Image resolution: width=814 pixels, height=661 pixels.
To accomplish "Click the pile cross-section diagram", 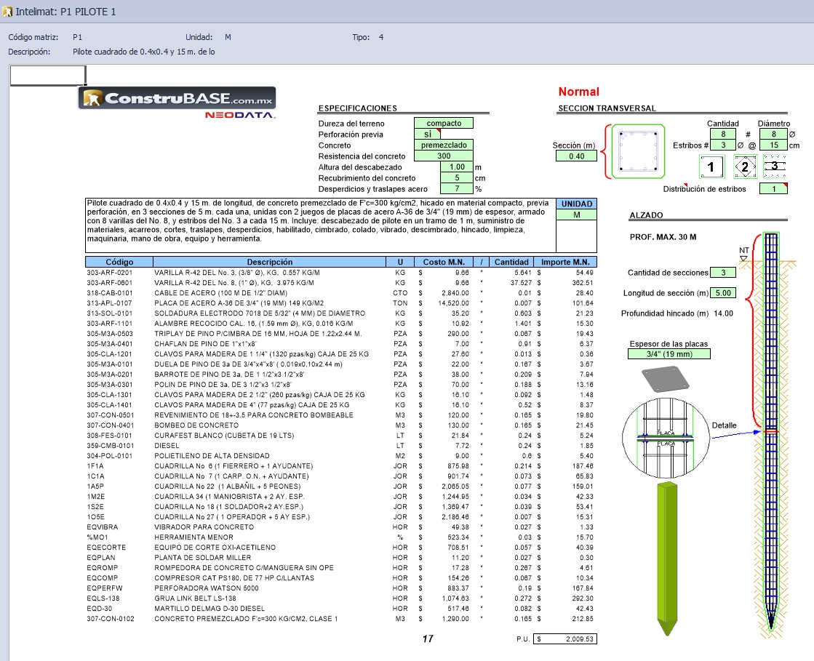I will point(638,151).
